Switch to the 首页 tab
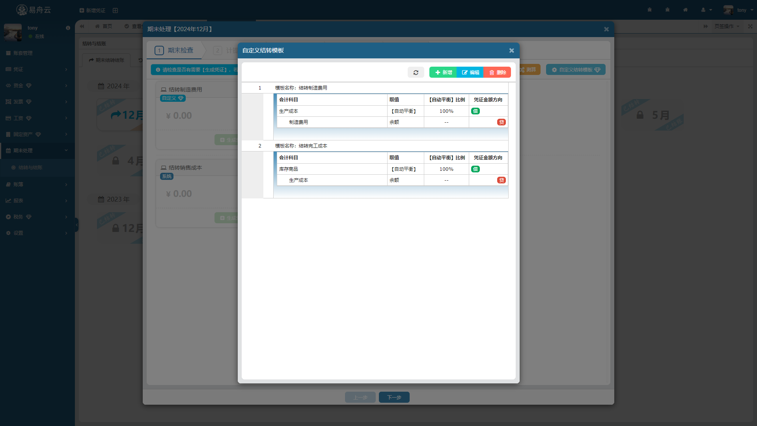 click(104, 26)
